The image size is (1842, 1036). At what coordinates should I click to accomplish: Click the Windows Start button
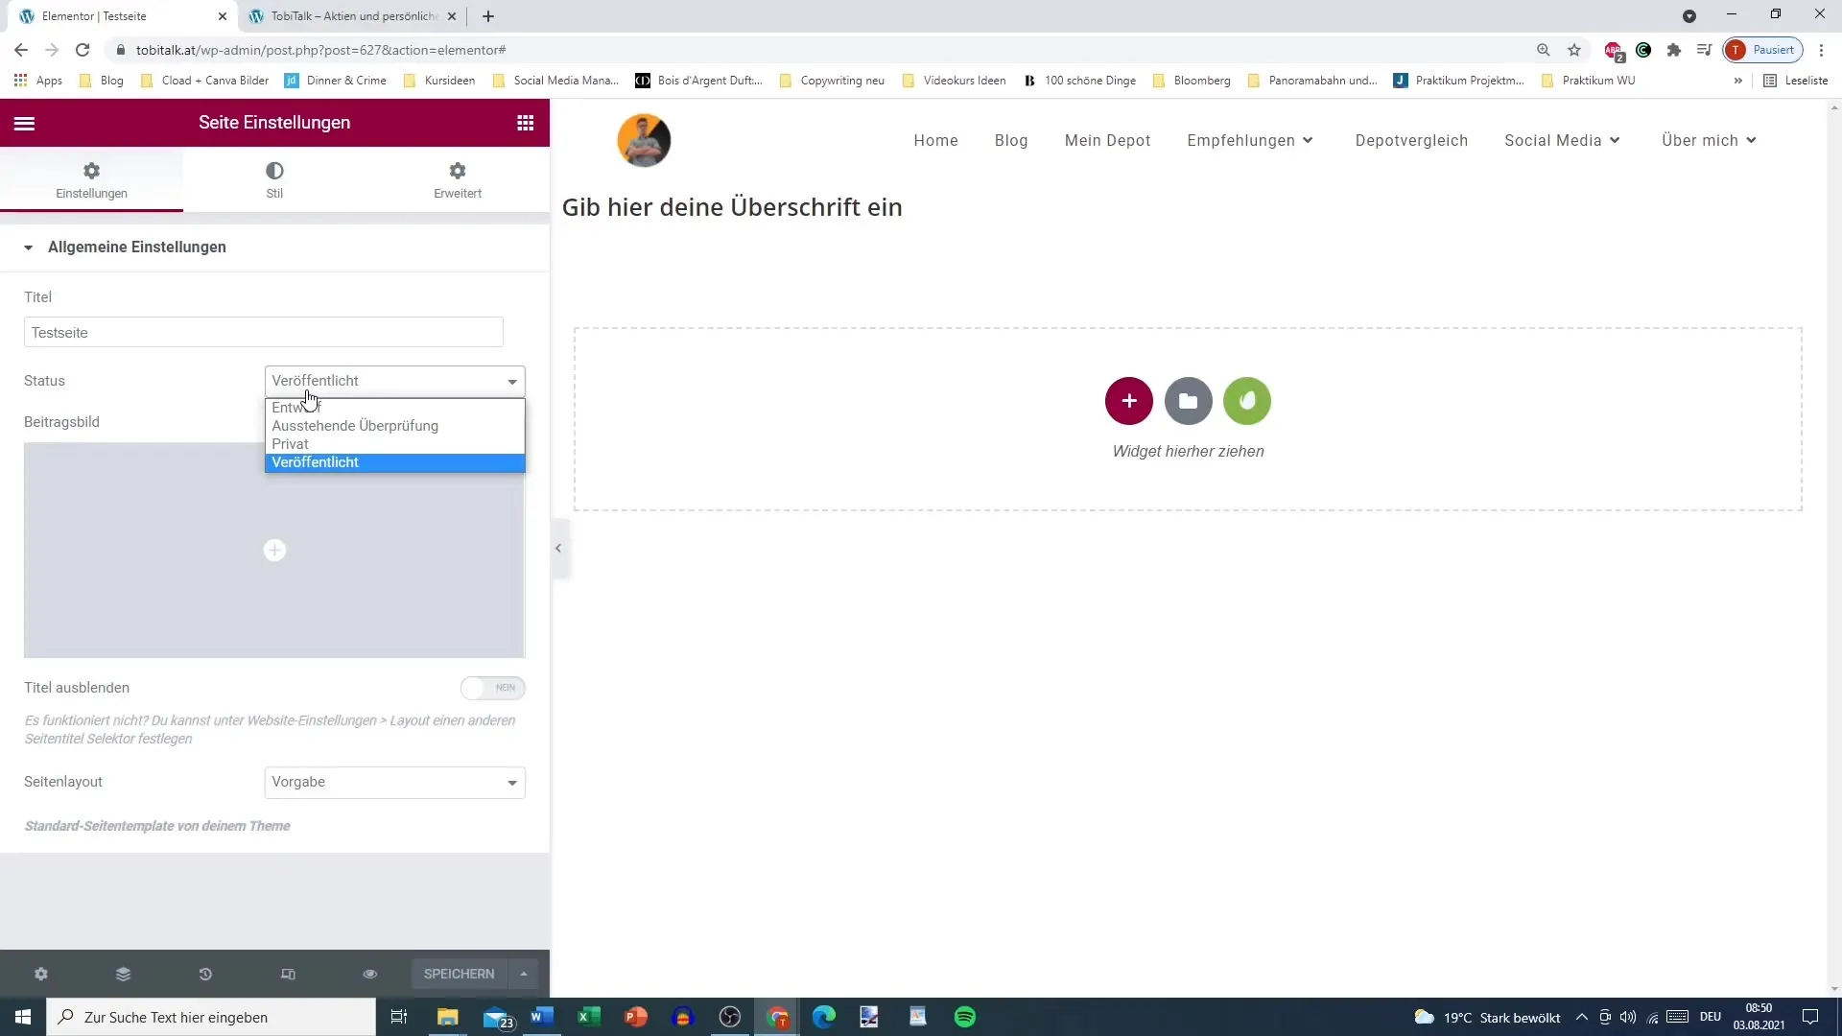pos(23,1017)
